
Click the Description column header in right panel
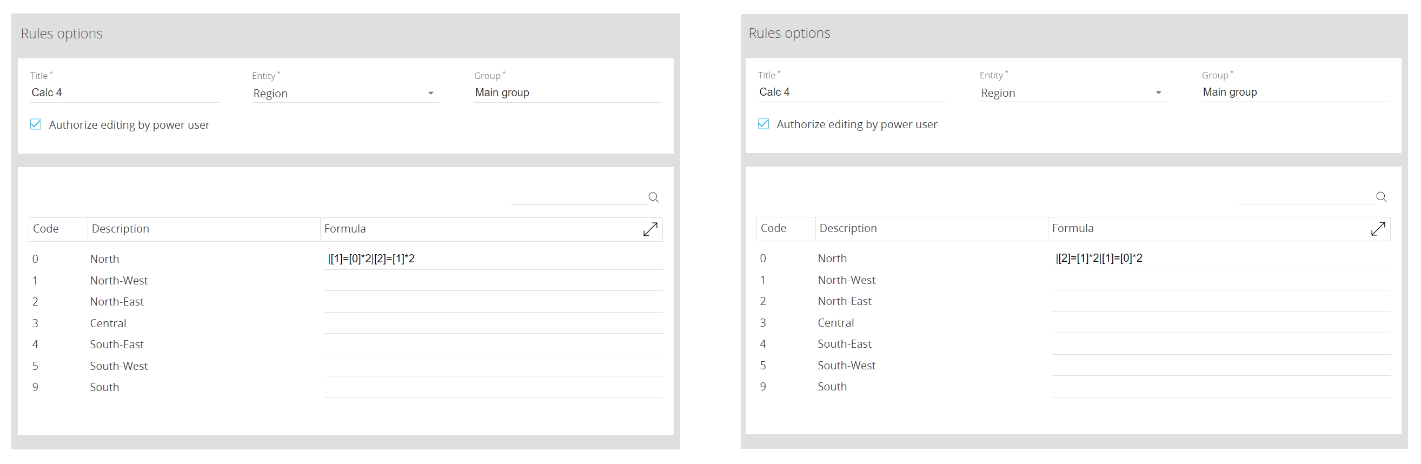click(x=848, y=228)
